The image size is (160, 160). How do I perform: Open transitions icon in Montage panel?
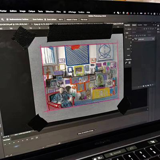pyautogui.click(x=37, y=137)
